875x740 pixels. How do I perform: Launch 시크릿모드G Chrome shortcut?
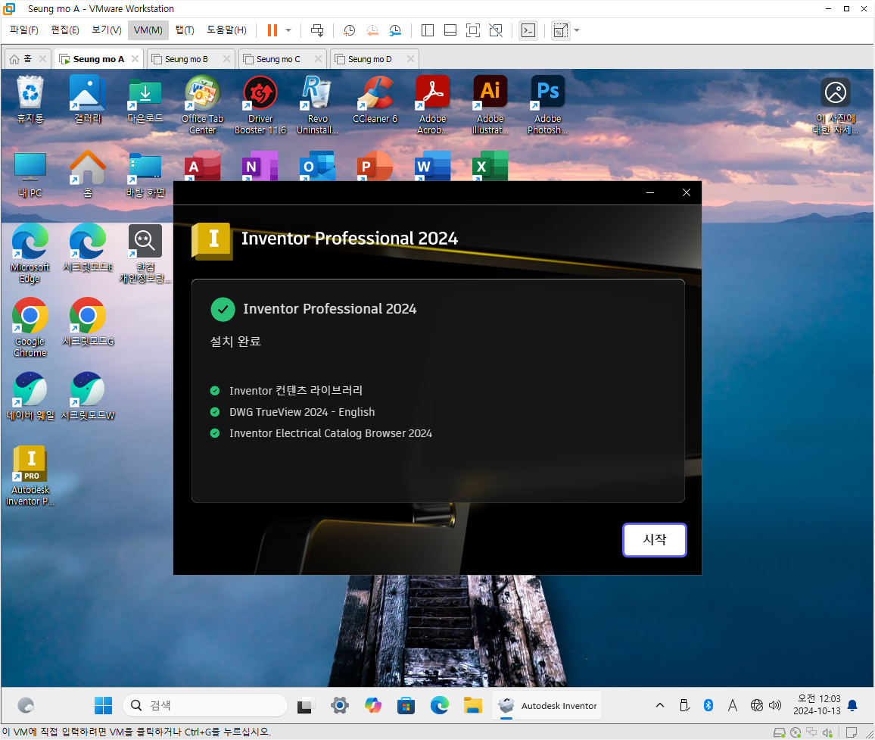[88, 322]
